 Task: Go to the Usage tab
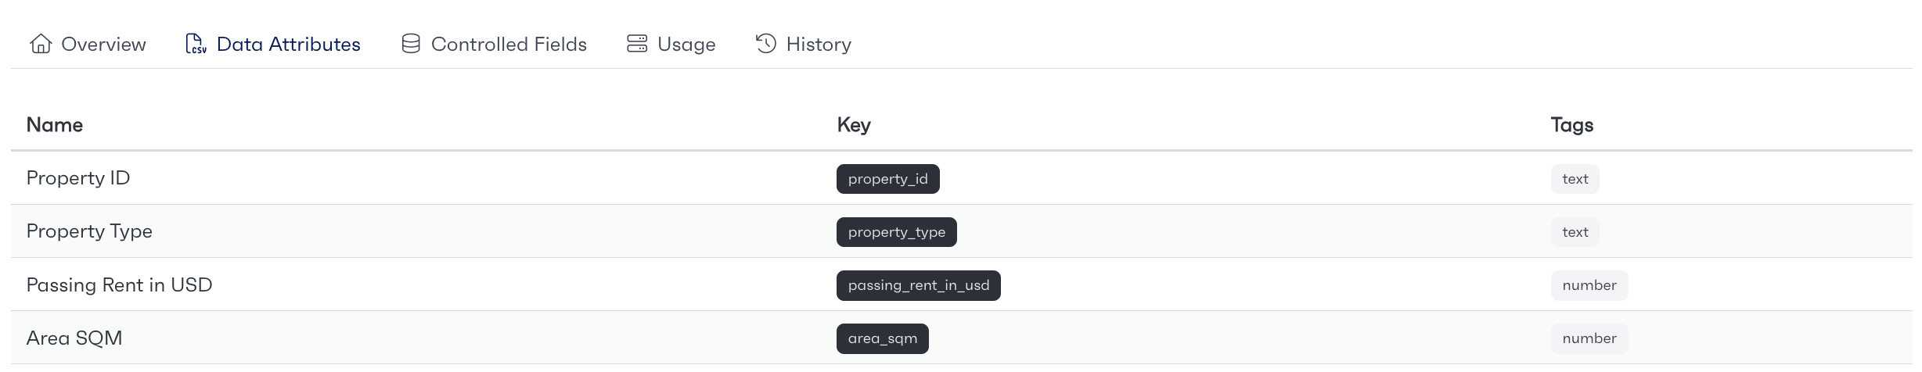[671, 44]
